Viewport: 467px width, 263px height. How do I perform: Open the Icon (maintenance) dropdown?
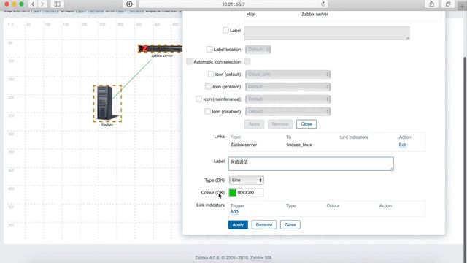(x=288, y=99)
